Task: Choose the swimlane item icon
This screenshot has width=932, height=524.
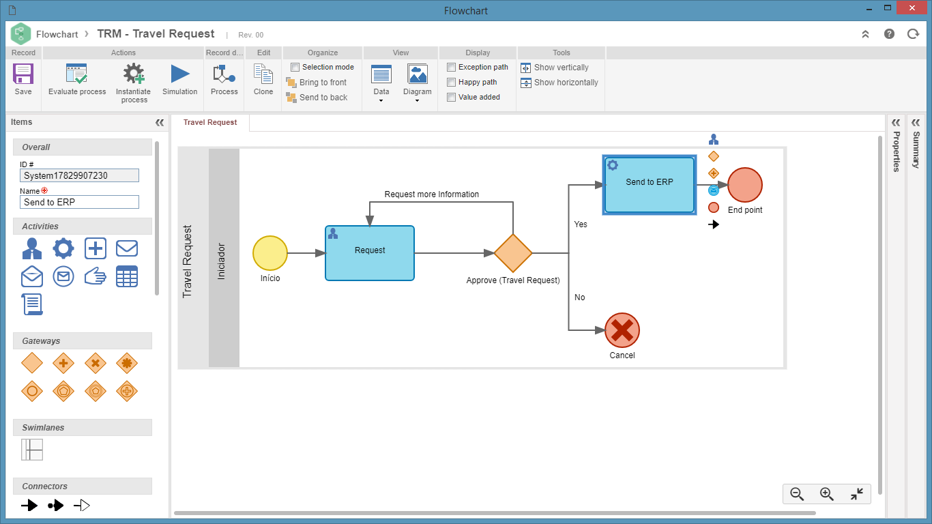Action: pos(32,450)
